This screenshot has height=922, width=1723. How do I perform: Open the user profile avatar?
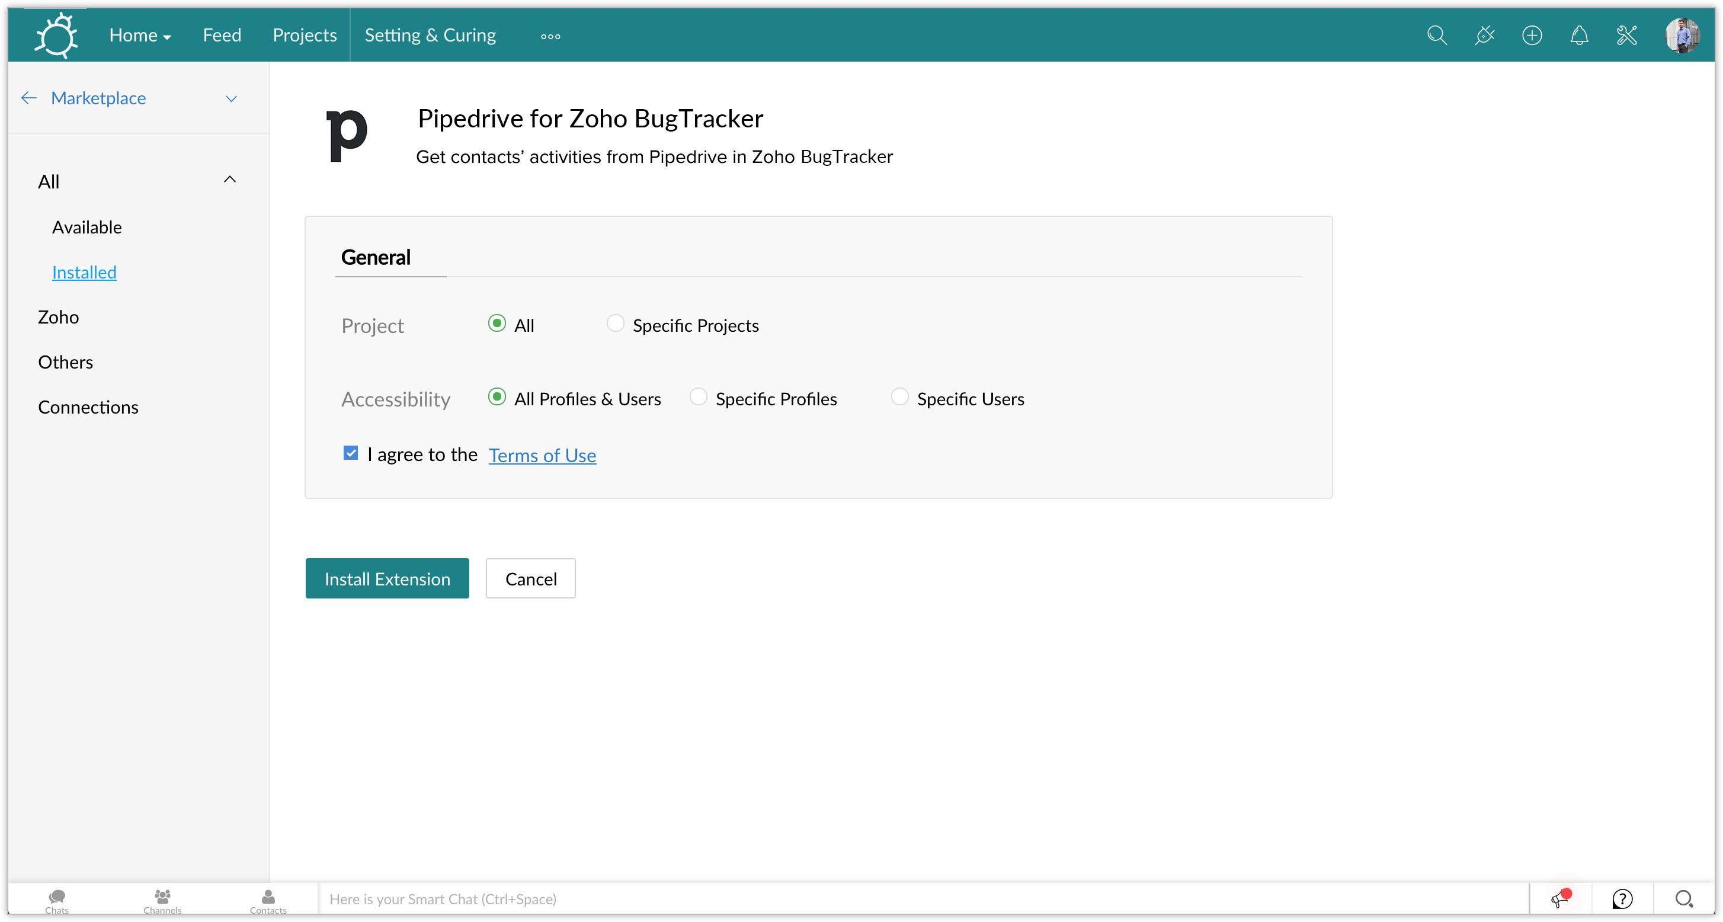click(1682, 35)
